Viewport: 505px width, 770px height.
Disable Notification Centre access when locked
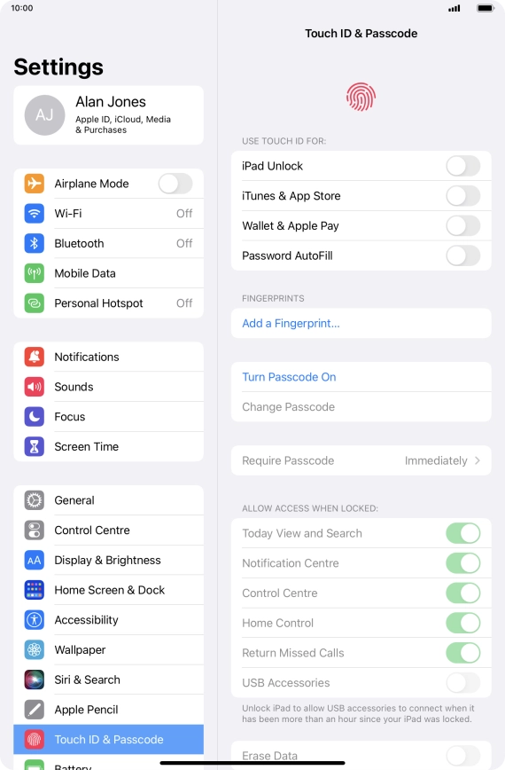(462, 563)
